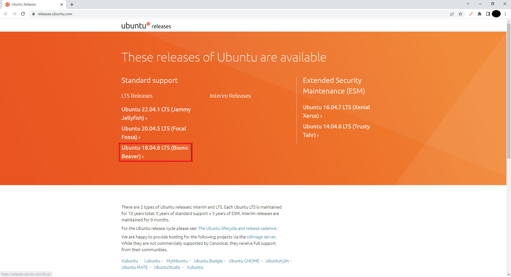
Task: Open Ubuntu 20.04.5 LTS Focal Fossa
Action: 154,133
